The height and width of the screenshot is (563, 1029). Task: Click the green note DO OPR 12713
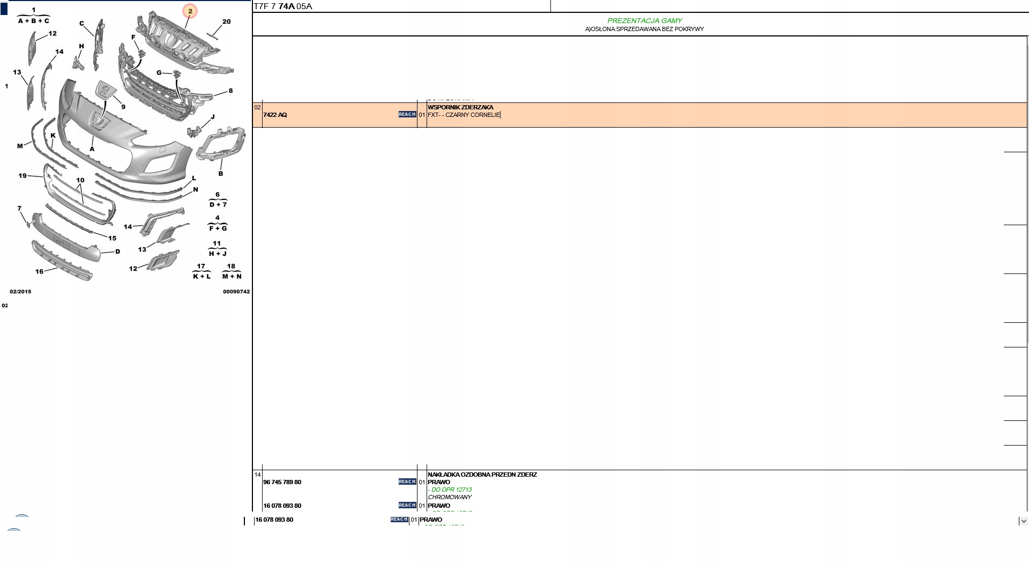[x=450, y=490]
